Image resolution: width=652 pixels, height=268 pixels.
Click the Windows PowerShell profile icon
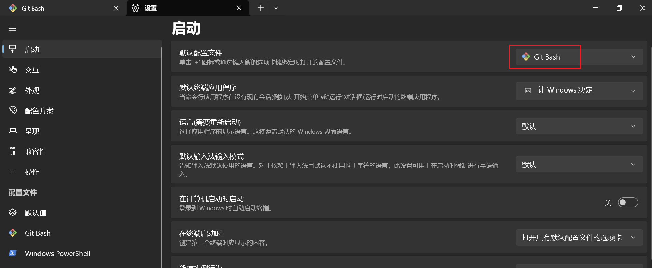pyautogui.click(x=13, y=253)
